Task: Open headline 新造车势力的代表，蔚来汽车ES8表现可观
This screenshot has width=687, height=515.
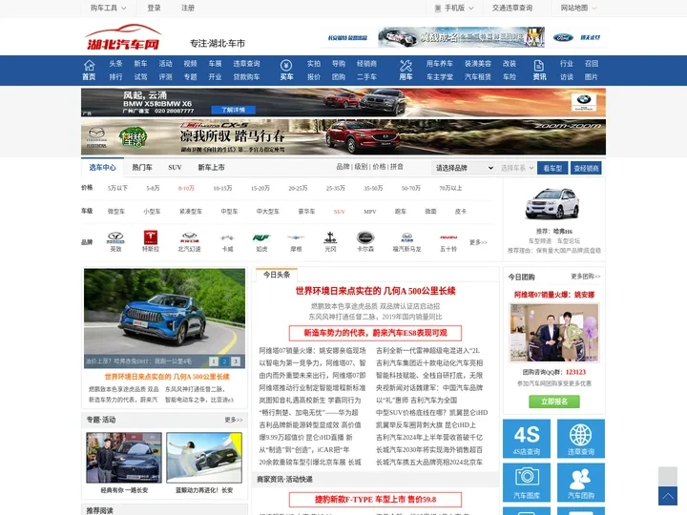Action: (375, 333)
